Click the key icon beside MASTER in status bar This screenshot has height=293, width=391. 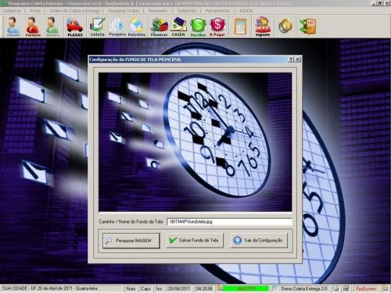pyautogui.click(x=221, y=288)
